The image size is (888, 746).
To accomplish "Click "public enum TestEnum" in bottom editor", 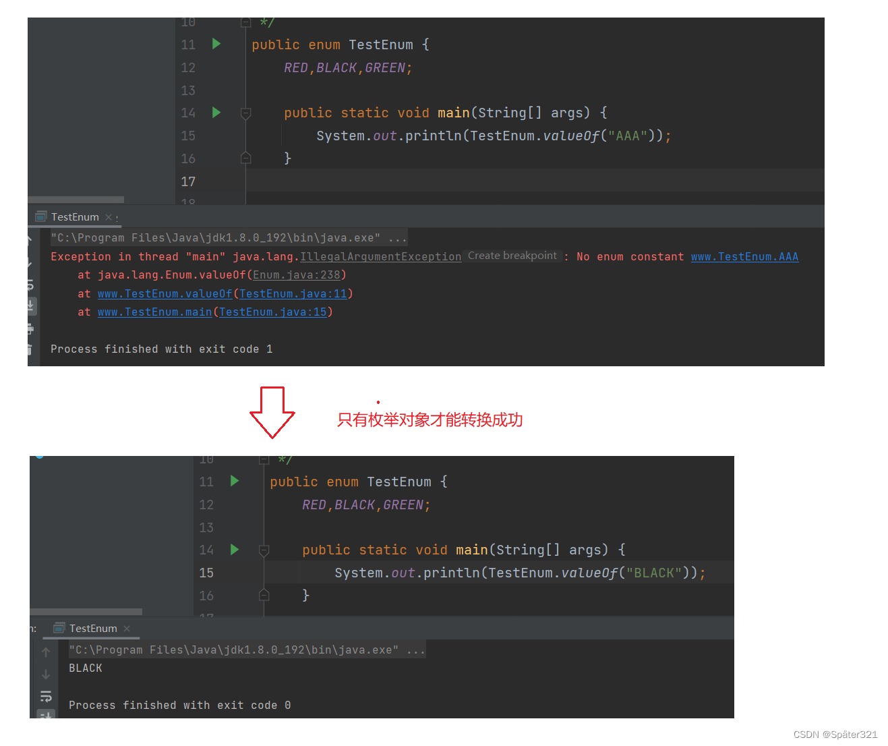I will tap(351, 482).
